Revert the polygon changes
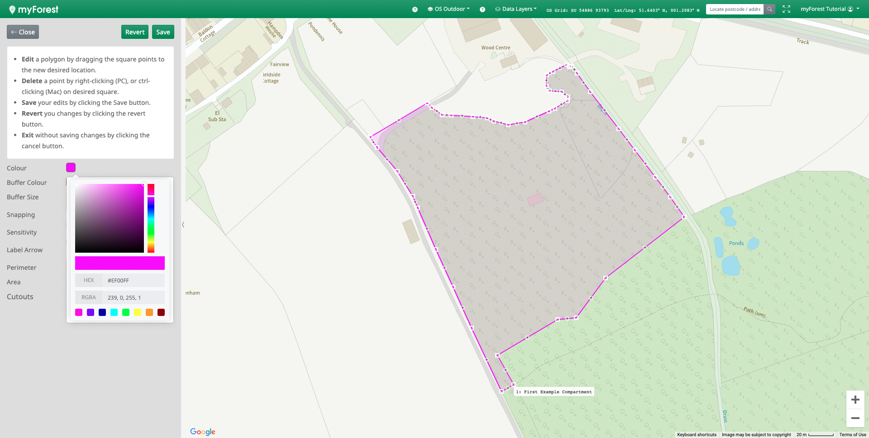869x438 pixels. (135, 32)
